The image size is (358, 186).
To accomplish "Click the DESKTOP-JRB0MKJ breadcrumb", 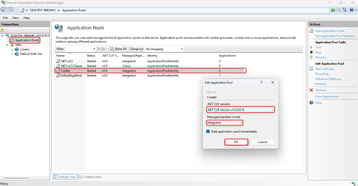I will click(x=43, y=10).
